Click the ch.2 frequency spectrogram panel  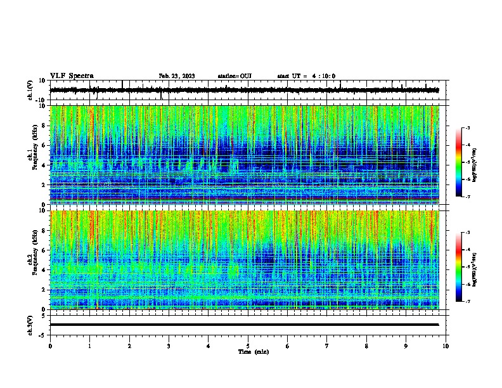point(245,260)
